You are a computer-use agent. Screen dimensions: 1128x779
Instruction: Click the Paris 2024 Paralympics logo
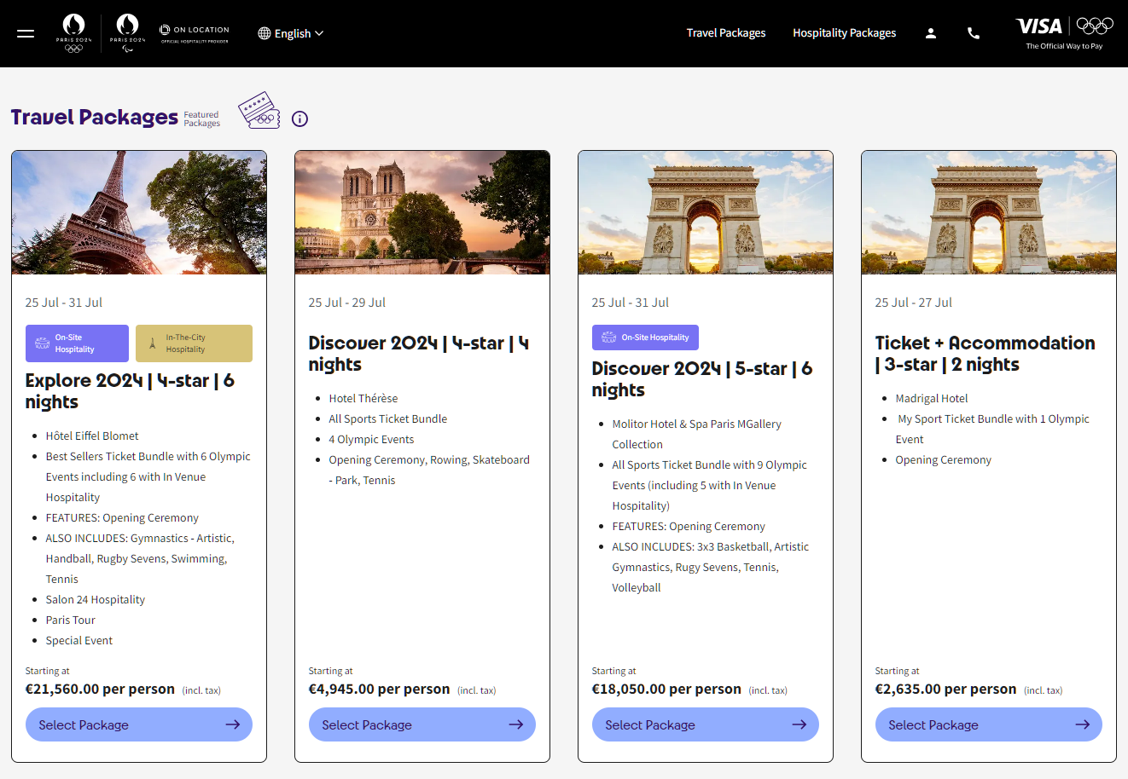tap(127, 33)
